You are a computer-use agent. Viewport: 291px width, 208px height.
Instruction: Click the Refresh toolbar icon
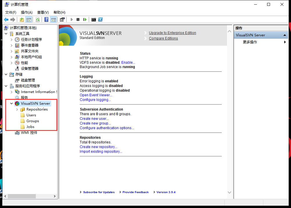pos(38,19)
